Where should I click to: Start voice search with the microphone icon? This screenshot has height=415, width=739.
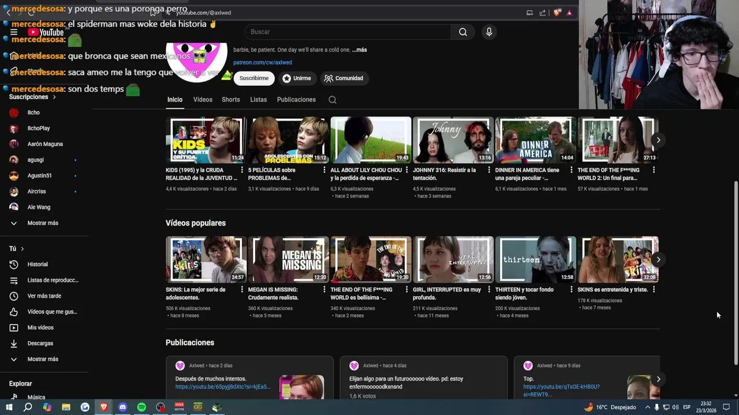click(489, 32)
